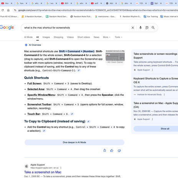Close the 'BOI' YouTube tab
This screenshot has width=178, height=178.
[x=71, y=3]
